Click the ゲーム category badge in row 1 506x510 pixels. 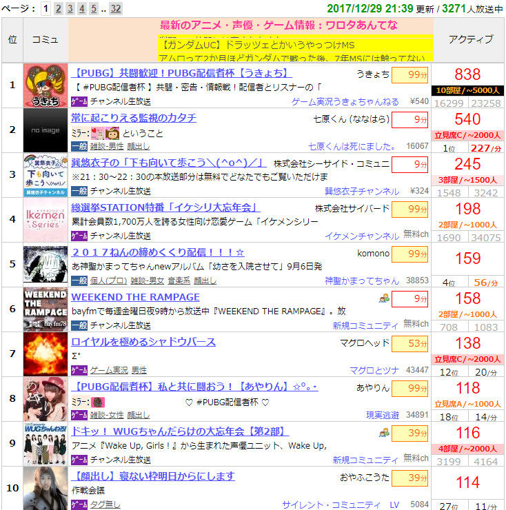click(79, 102)
